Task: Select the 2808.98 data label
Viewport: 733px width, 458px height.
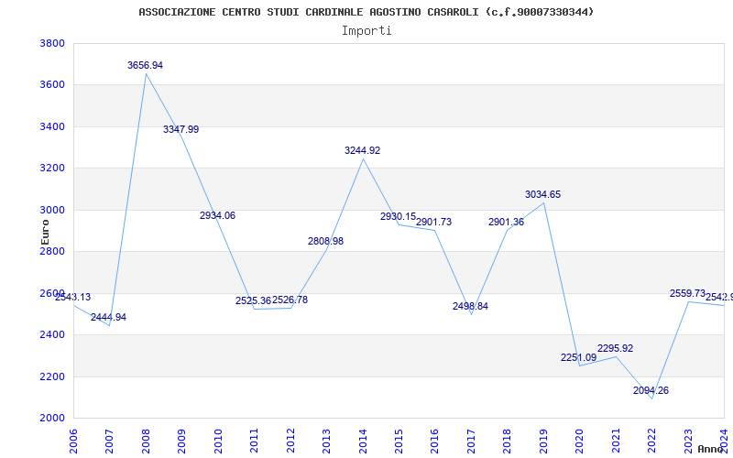Action: coord(326,242)
